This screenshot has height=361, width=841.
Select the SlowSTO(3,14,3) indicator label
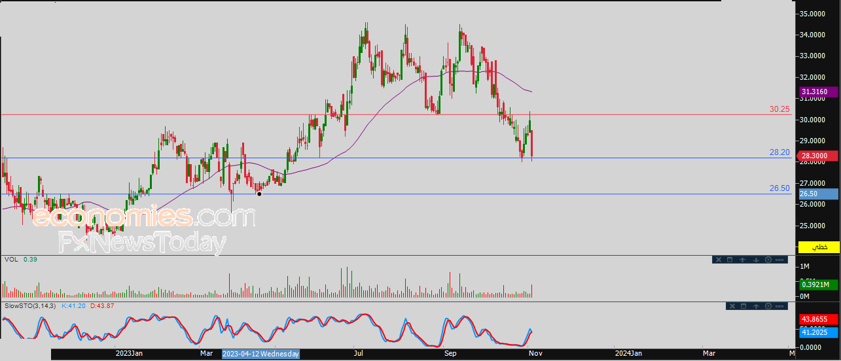[30, 306]
